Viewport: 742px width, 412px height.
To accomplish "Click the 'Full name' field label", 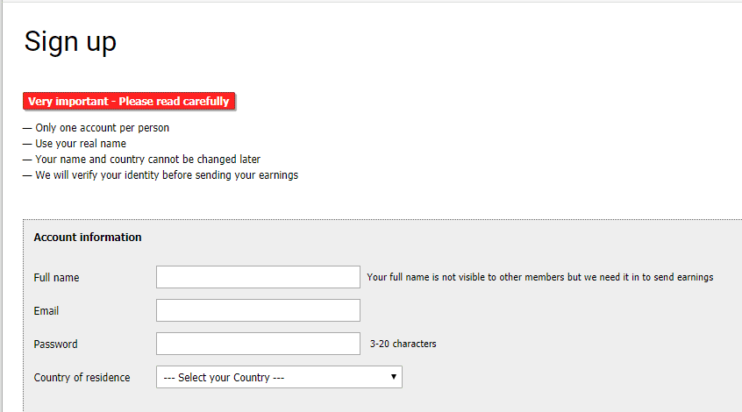I will [56, 278].
